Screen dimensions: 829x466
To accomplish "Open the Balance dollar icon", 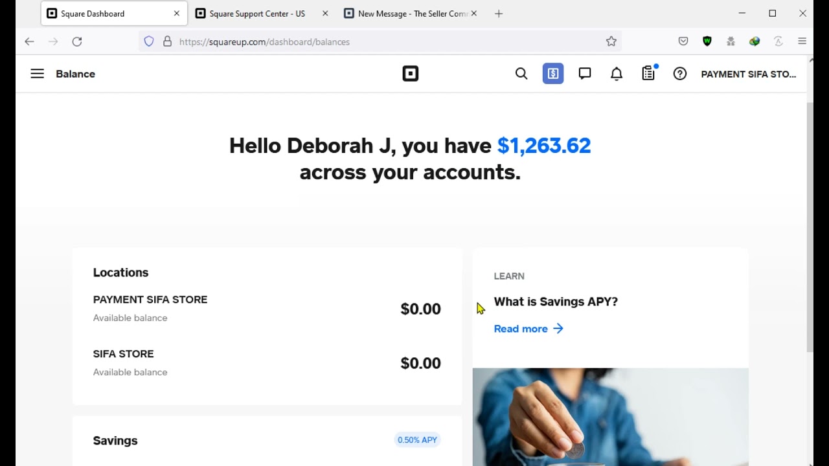I will [x=553, y=74].
